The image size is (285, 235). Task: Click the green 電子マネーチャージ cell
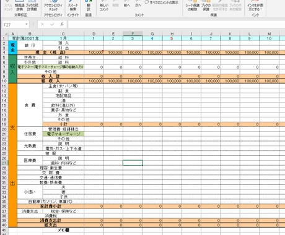tap(63, 134)
